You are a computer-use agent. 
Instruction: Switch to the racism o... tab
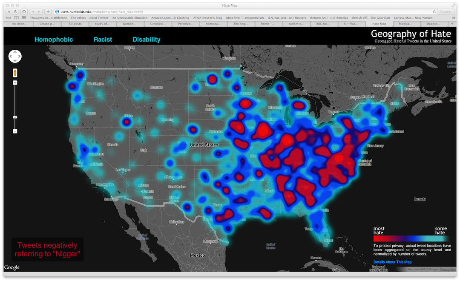pyautogui.click(x=296, y=24)
